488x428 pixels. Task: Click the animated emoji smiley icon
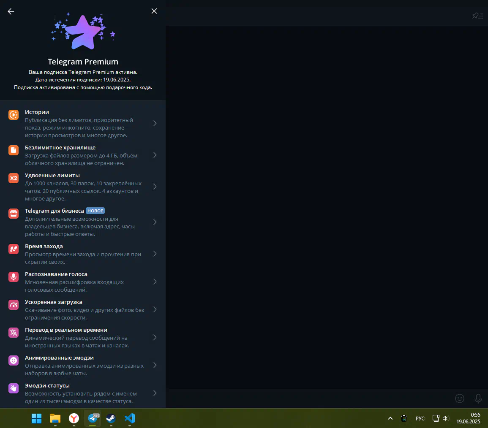point(14,360)
